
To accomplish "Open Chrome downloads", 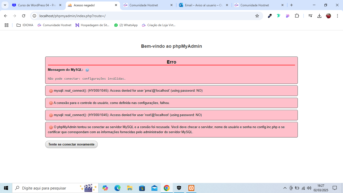I will [x=319, y=16].
